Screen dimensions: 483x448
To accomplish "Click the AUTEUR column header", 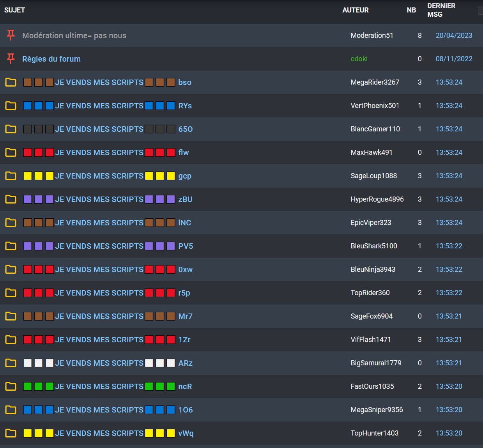I will click(355, 10).
